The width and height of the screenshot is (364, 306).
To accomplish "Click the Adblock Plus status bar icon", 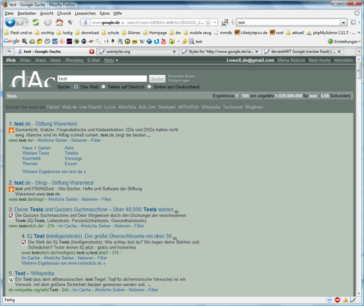I will point(338,300).
